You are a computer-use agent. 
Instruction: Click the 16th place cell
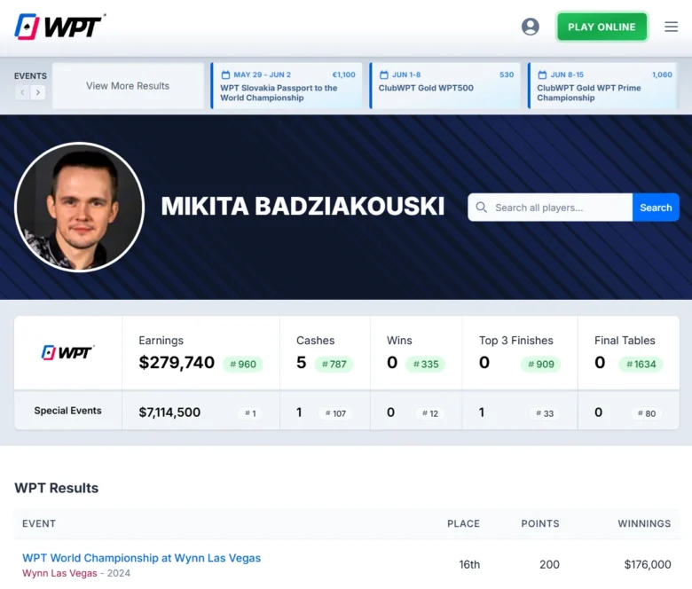(x=469, y=565)
